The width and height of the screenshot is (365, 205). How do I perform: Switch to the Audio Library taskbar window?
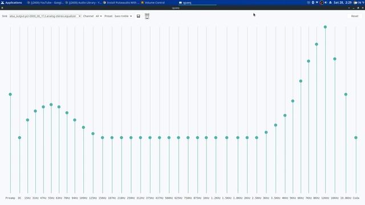click(83, 2)
